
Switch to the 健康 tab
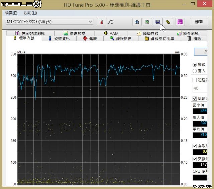pos(90,39)
